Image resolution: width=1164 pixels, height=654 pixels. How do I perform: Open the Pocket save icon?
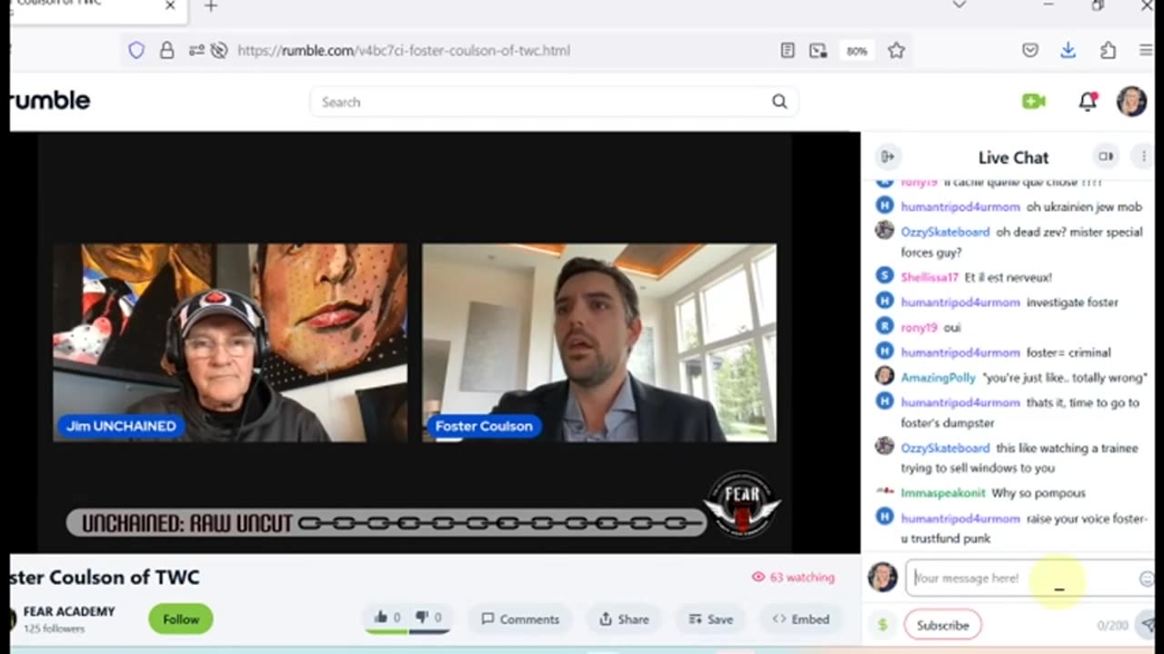1030,51
